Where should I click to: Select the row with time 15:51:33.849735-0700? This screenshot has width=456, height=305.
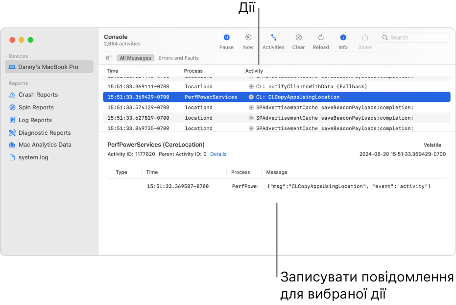[x=277, y=128]
